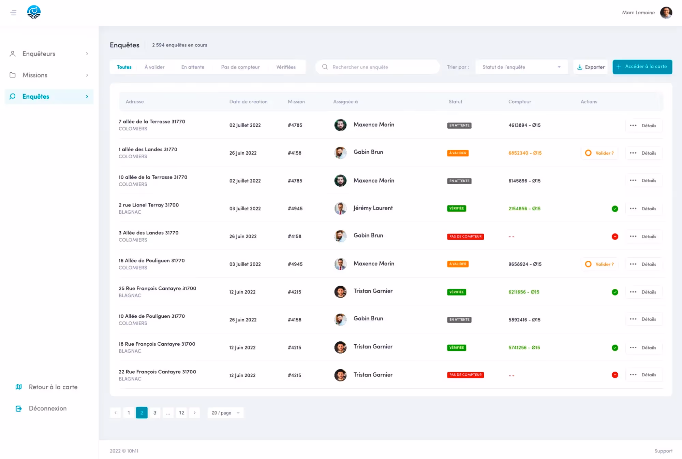Viewport: 682px width, 459px height.
Task: Open the 20 / page size dropdown
Action: pyautogui.click(x=225, y=413)
